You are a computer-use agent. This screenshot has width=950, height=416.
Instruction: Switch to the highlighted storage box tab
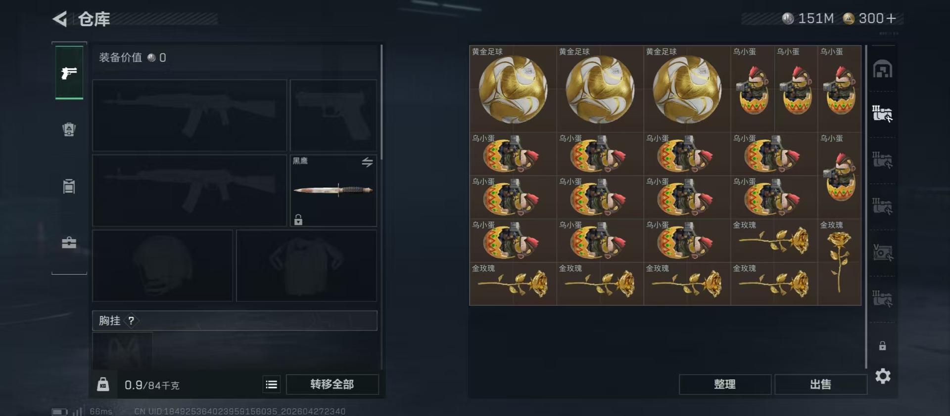tap(882, 114)
